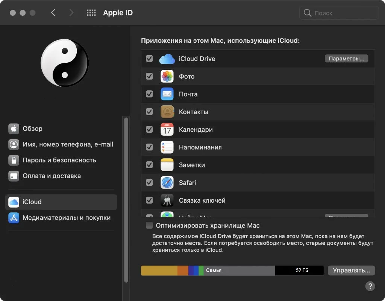385x301 pixels.
Task: Open iCloud Drive Параметры options
Action: tap(346, 59)
